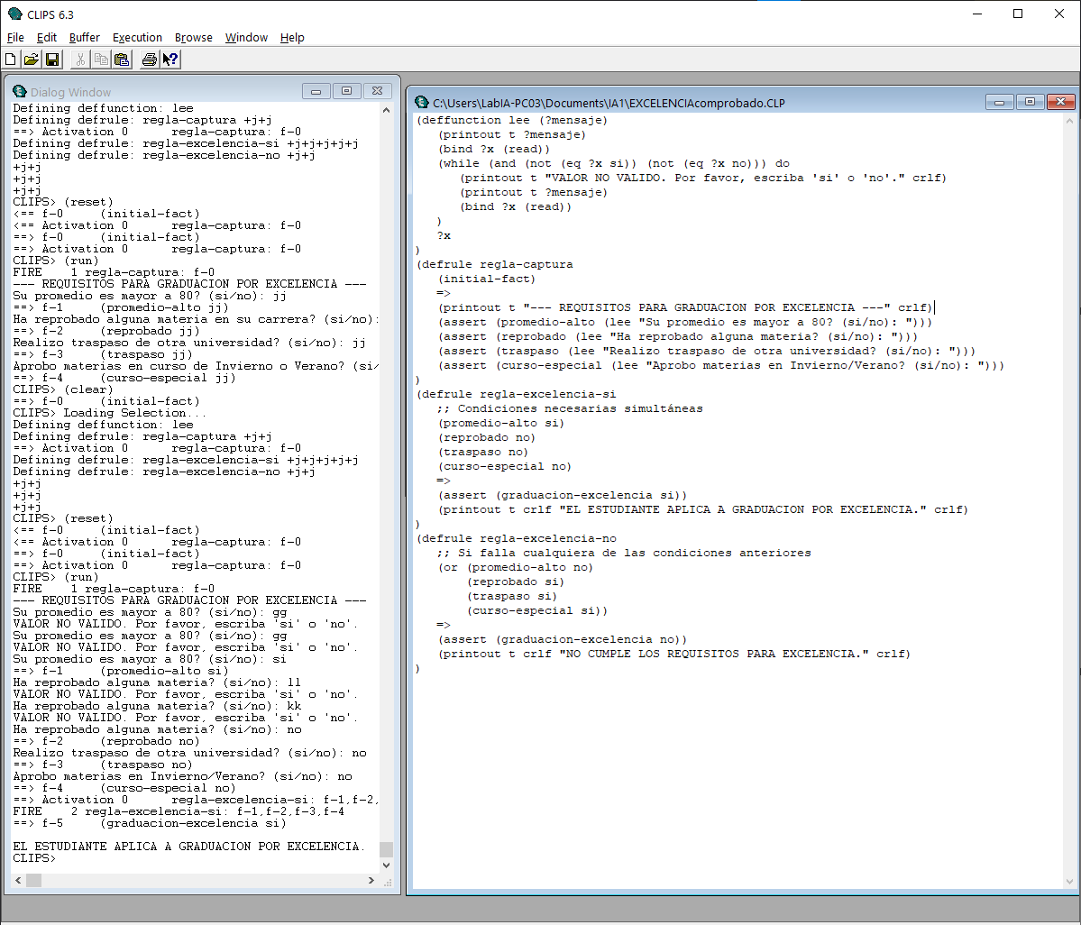Click the Dialog Window title icon

(19, 92)
